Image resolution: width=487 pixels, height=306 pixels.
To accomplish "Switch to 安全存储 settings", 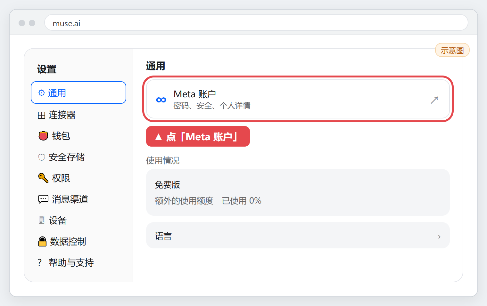I will (78, 157).
